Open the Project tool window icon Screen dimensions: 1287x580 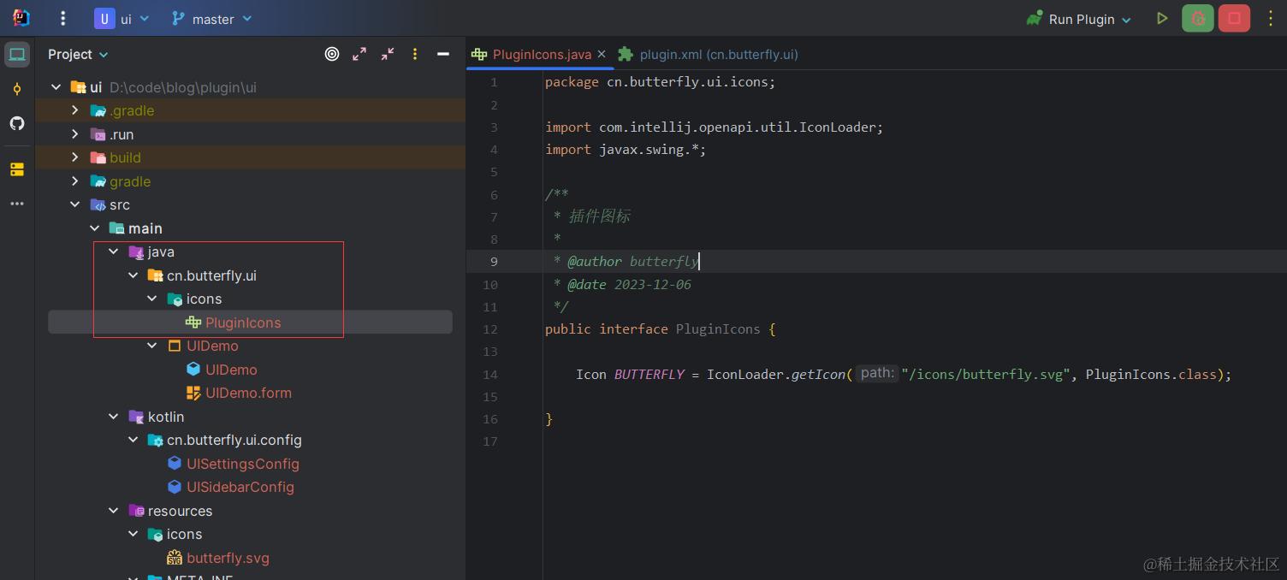(x=17, y=55)
